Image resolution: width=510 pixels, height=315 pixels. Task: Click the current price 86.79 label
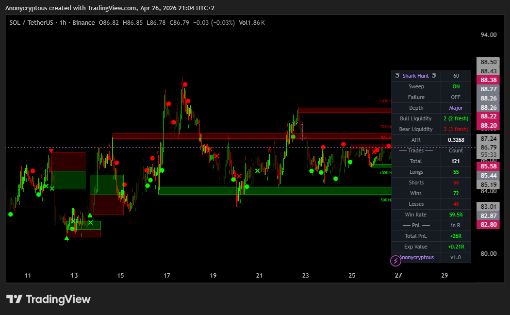click(x=488, y=148)
